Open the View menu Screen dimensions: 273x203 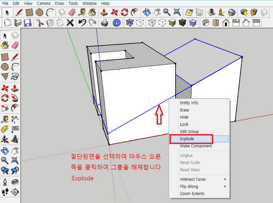click(x=28, y=3)
